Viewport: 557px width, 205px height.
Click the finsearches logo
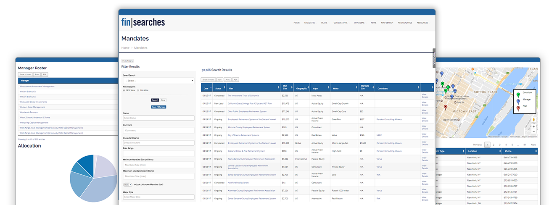click(x=143, y=22)
